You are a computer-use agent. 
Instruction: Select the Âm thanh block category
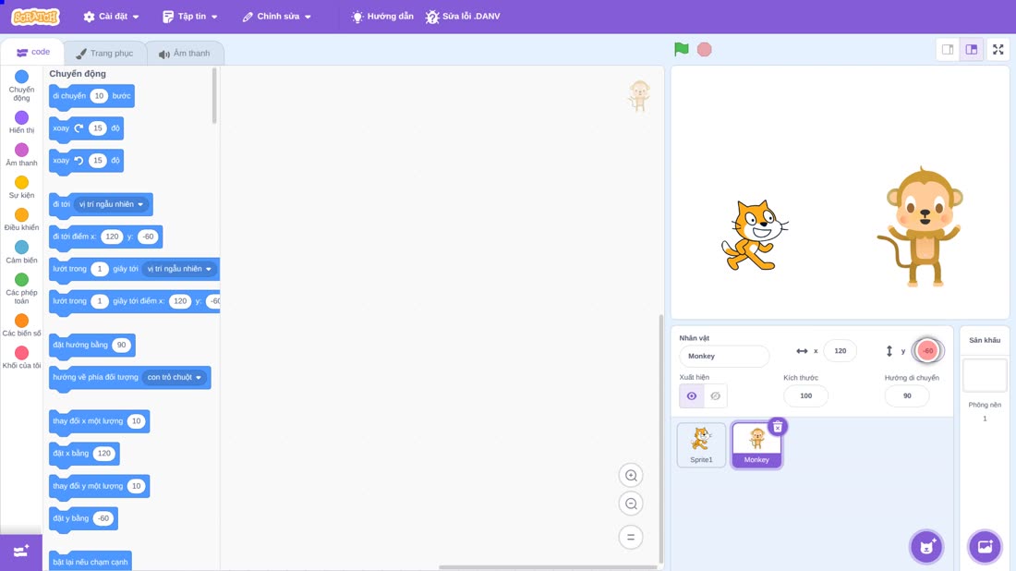pos(21,155)
